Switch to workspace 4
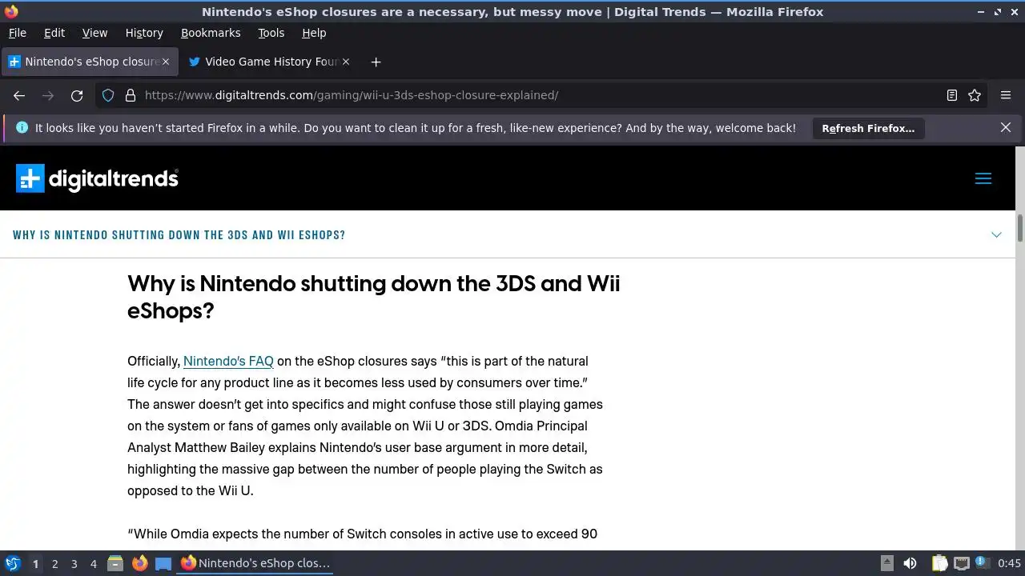This screenshot has width=1025, height=576. 93,563
